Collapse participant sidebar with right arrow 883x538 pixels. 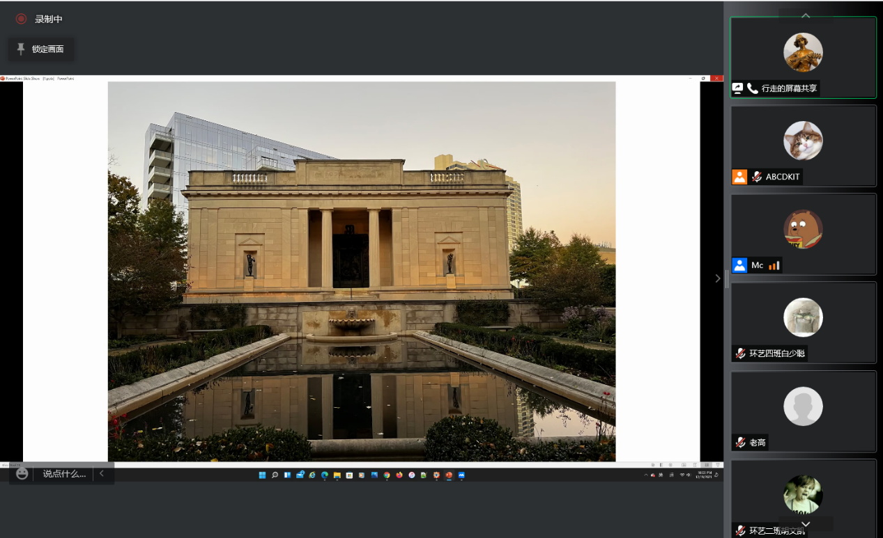pyautogui.click(x=718, y=278)
